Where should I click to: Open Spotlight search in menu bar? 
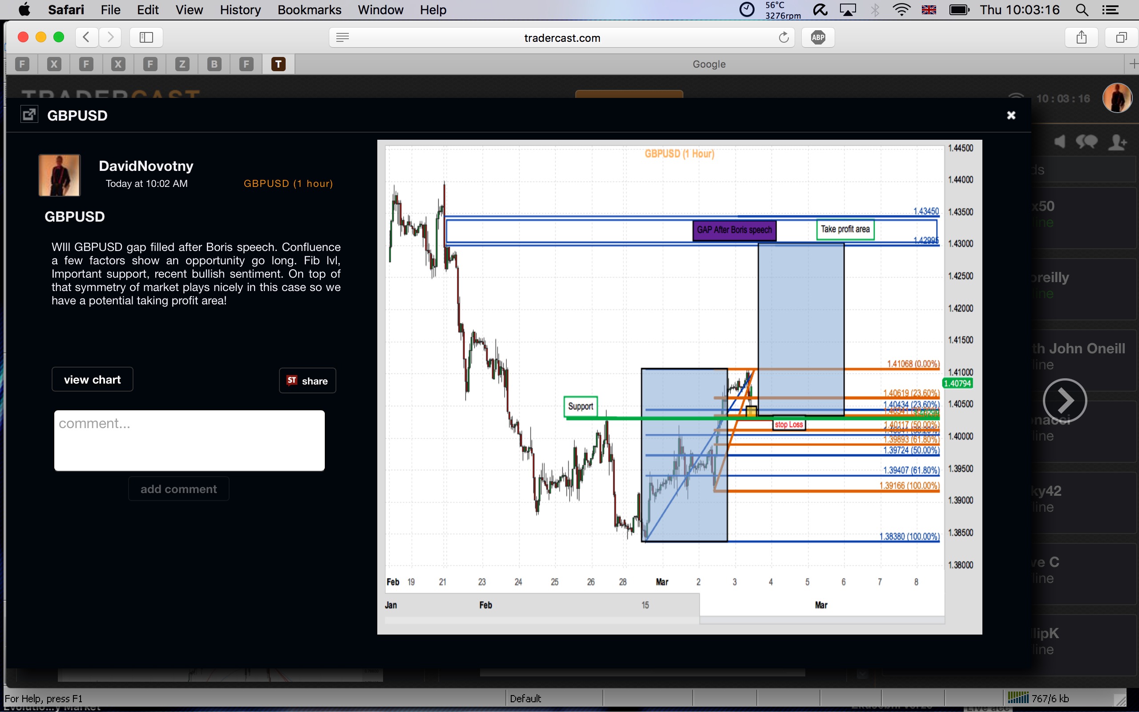tap(1082, 9)
